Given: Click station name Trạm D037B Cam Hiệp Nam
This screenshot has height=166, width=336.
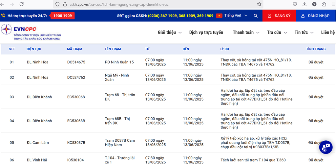Looking at the screenshot, I should pos(120,143).
